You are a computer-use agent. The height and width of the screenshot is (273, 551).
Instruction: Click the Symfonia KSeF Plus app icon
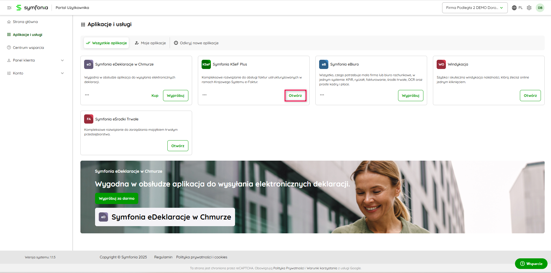206,64
